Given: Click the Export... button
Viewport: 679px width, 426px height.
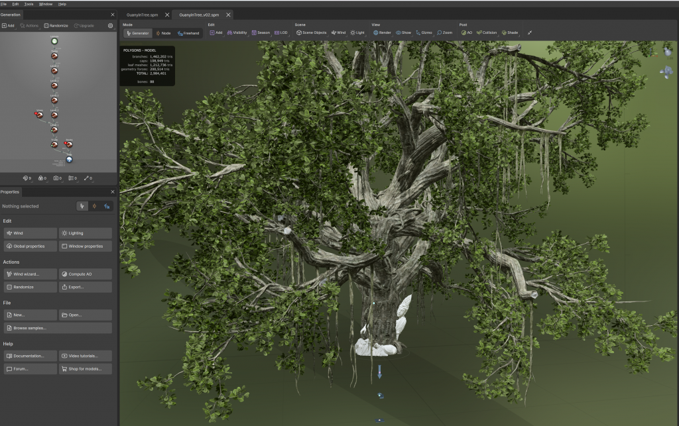Looking at the screenshot, I should [x=85, y=287].
